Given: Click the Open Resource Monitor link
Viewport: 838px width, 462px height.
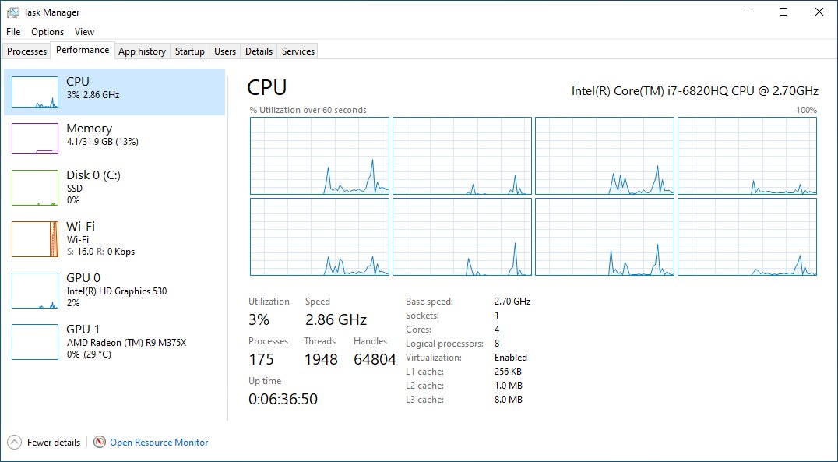Looking at the screenshot, I should [x=159, y=442].
